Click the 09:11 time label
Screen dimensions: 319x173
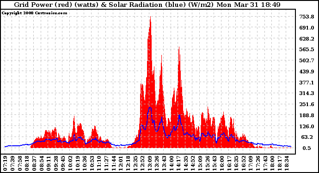tap(49, 163)
